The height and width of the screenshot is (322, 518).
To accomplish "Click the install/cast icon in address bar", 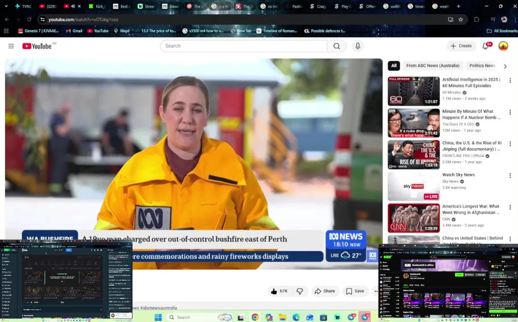I will click(450, 20).
